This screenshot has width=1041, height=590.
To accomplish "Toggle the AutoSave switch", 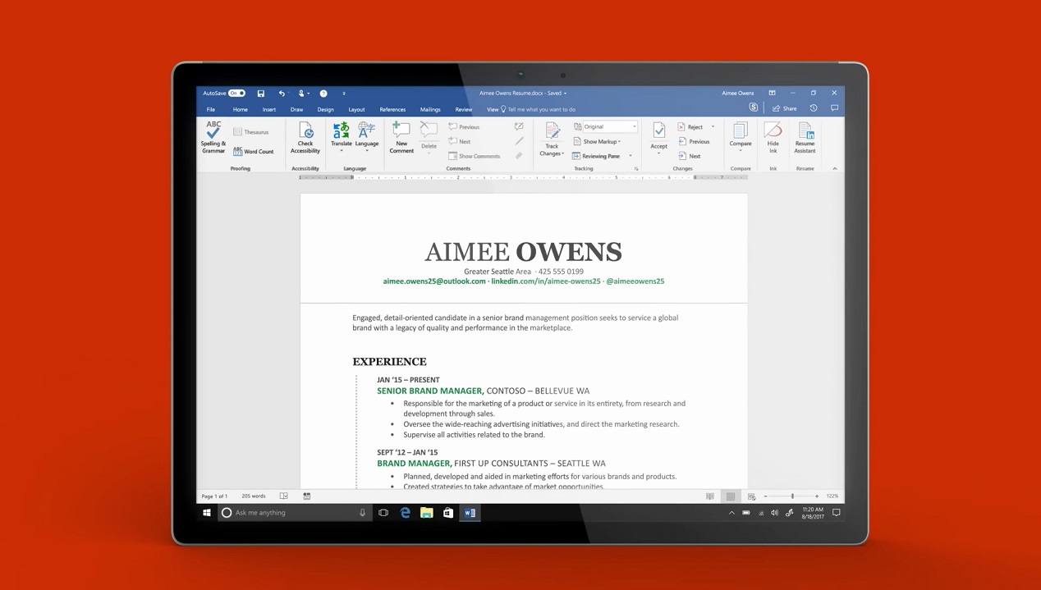I will (236, 94).
